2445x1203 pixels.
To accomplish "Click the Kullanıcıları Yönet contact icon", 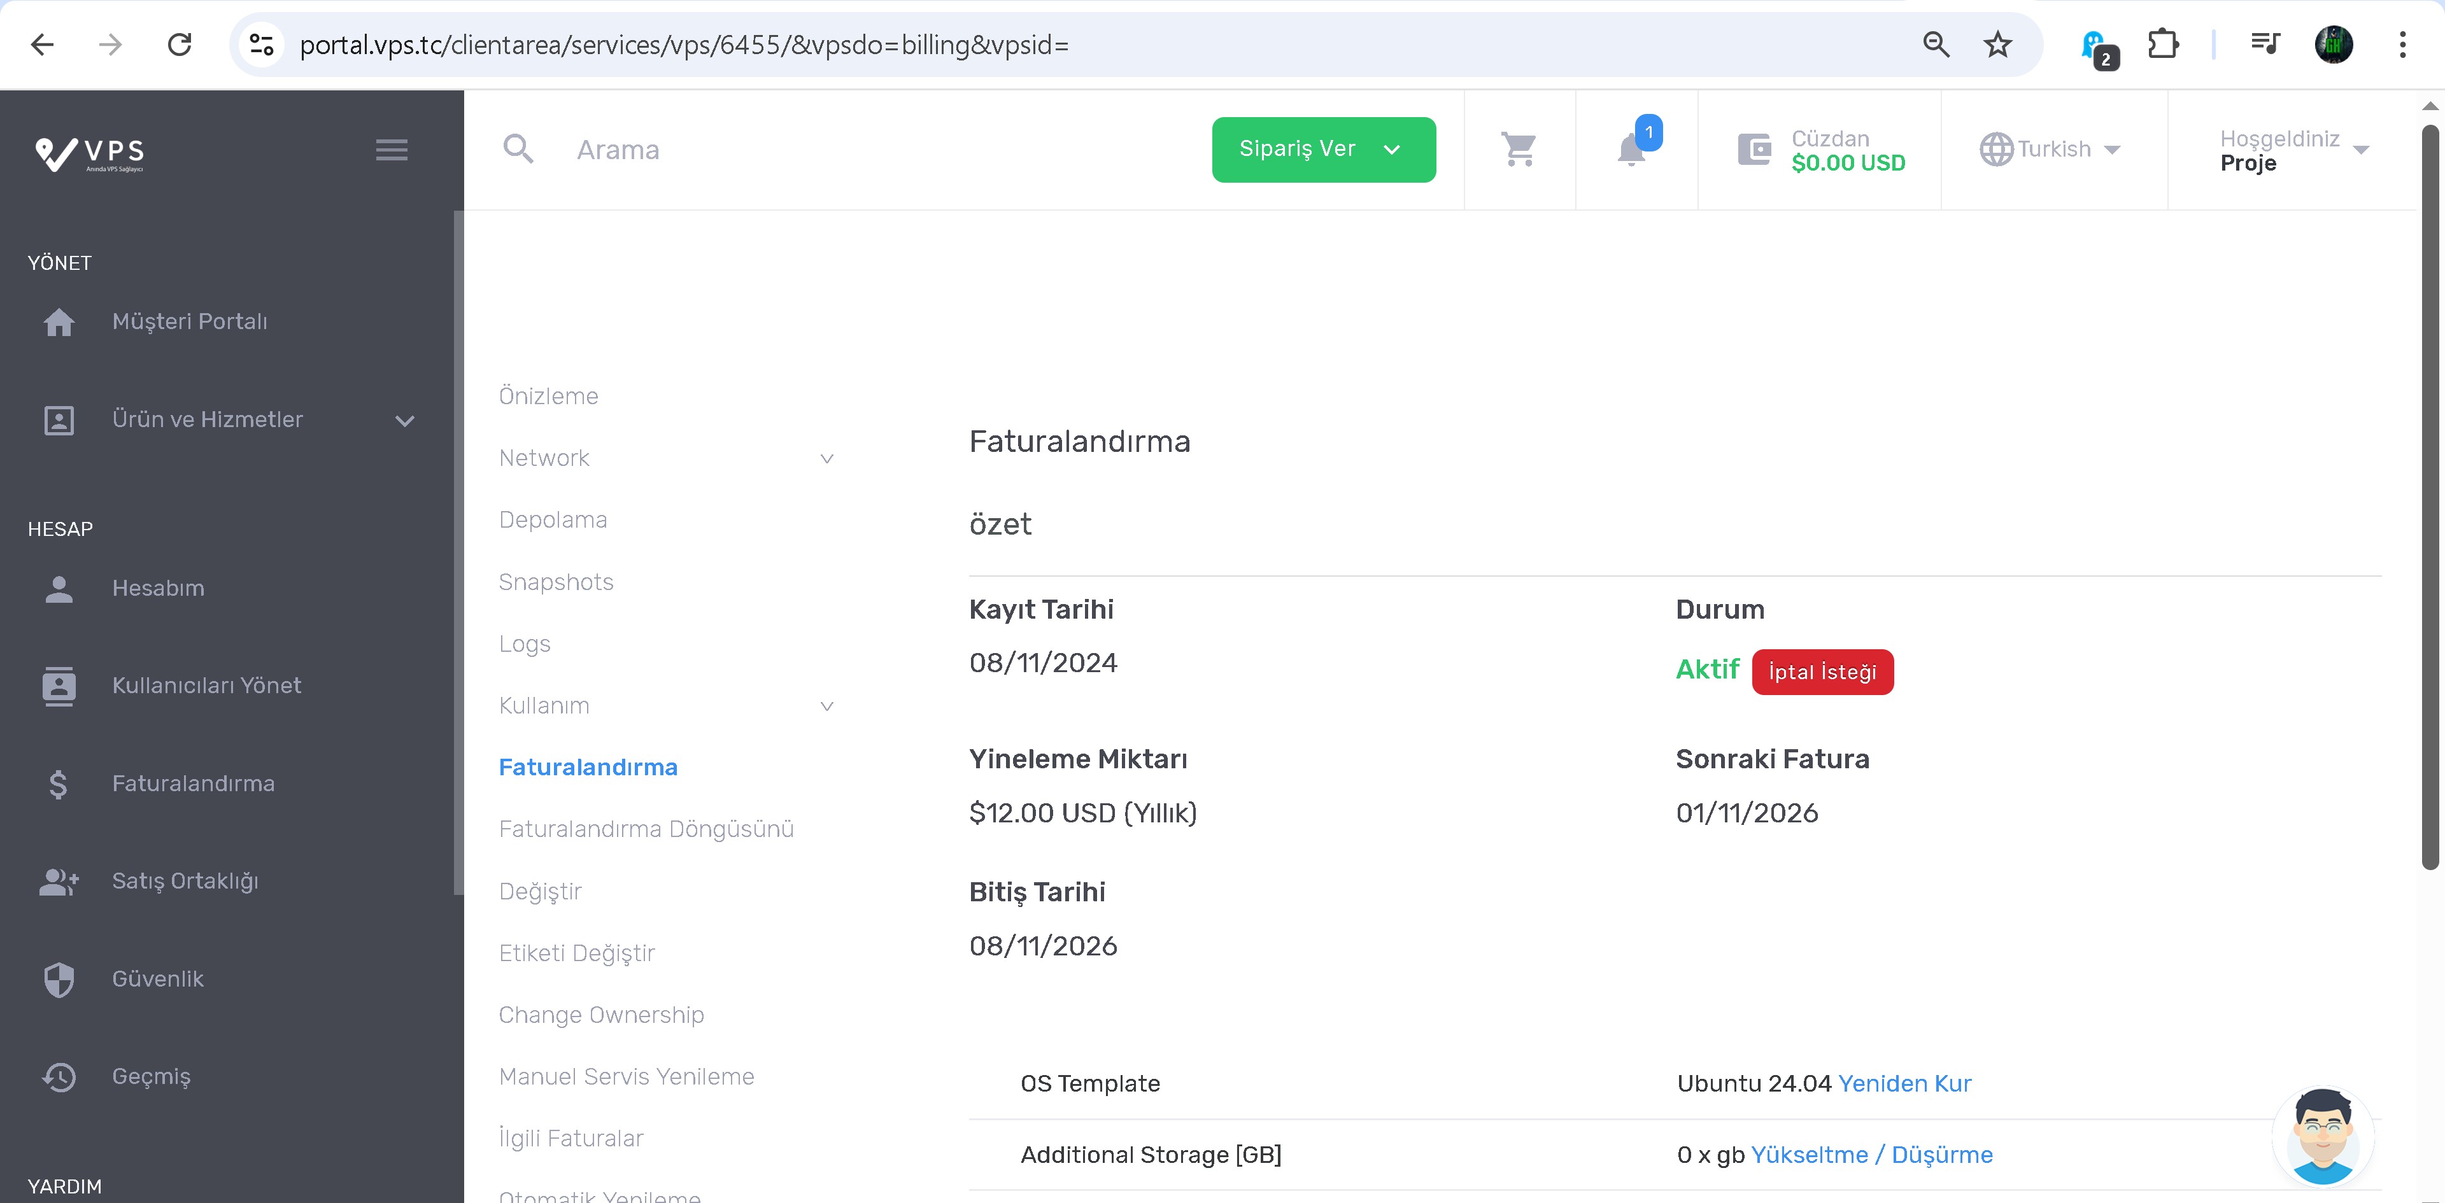I will coord(59,686).
